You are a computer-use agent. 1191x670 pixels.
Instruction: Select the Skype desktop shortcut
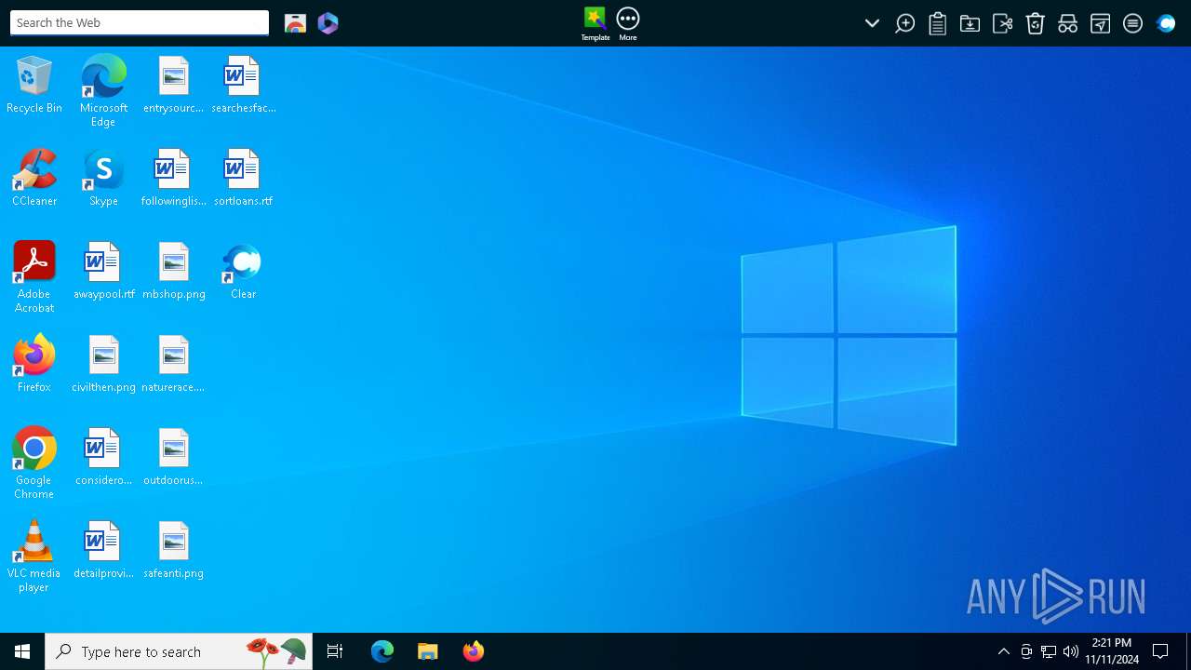(x=103, y=177)
